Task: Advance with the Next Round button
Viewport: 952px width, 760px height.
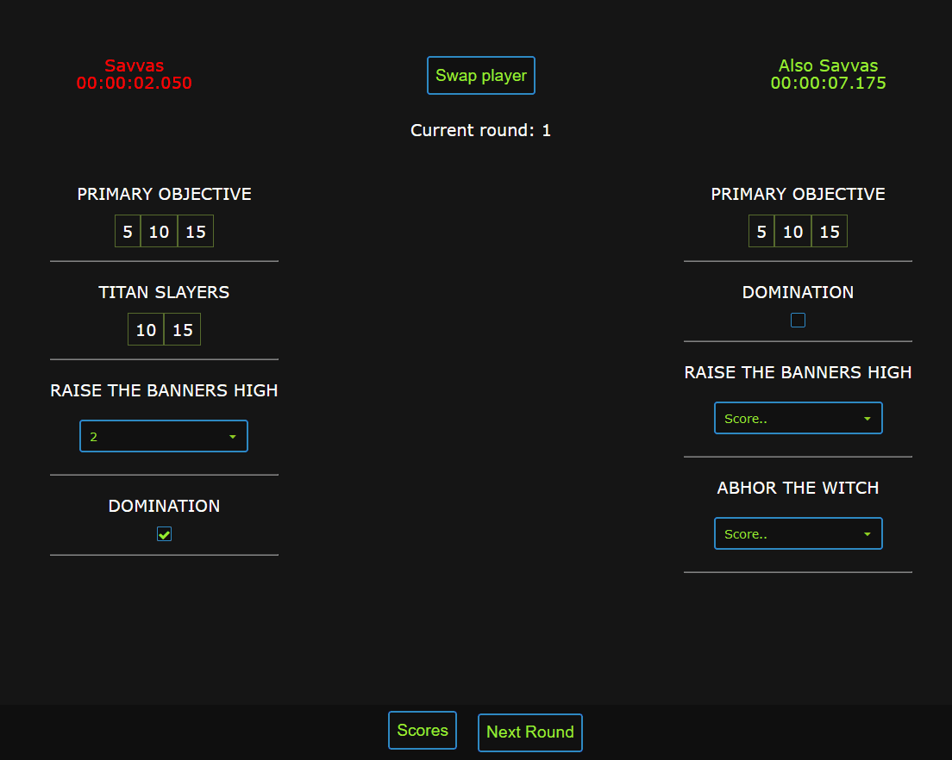Action: pos(530,732)
